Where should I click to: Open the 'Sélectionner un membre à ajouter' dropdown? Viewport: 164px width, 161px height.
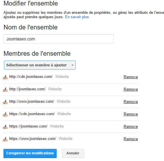[40, 65]
